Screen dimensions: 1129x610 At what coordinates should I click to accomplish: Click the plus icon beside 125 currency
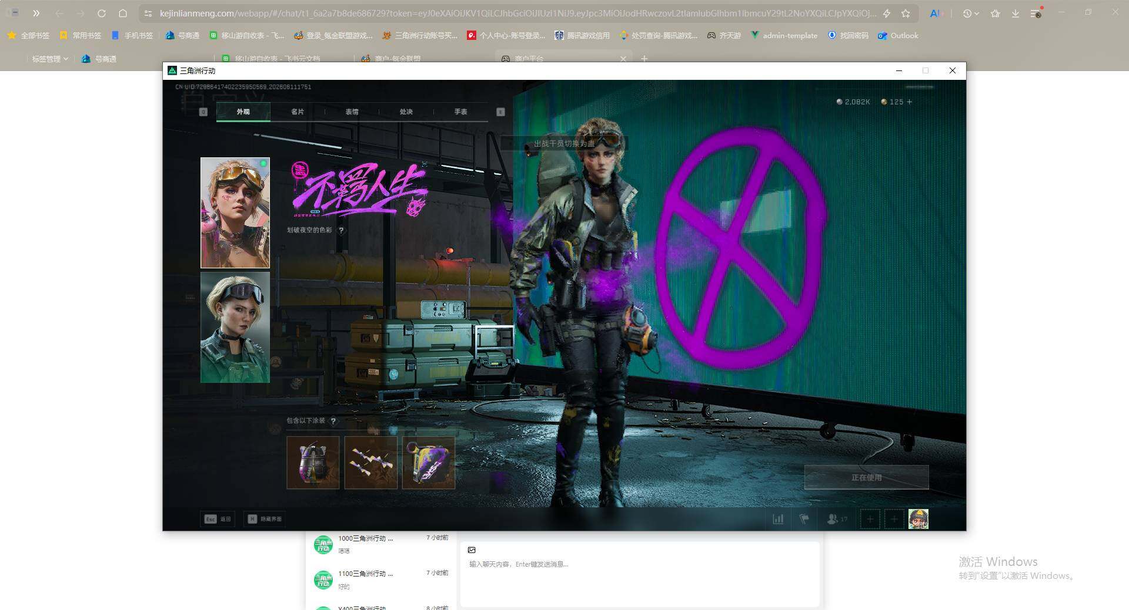click(x=910, y=102)
